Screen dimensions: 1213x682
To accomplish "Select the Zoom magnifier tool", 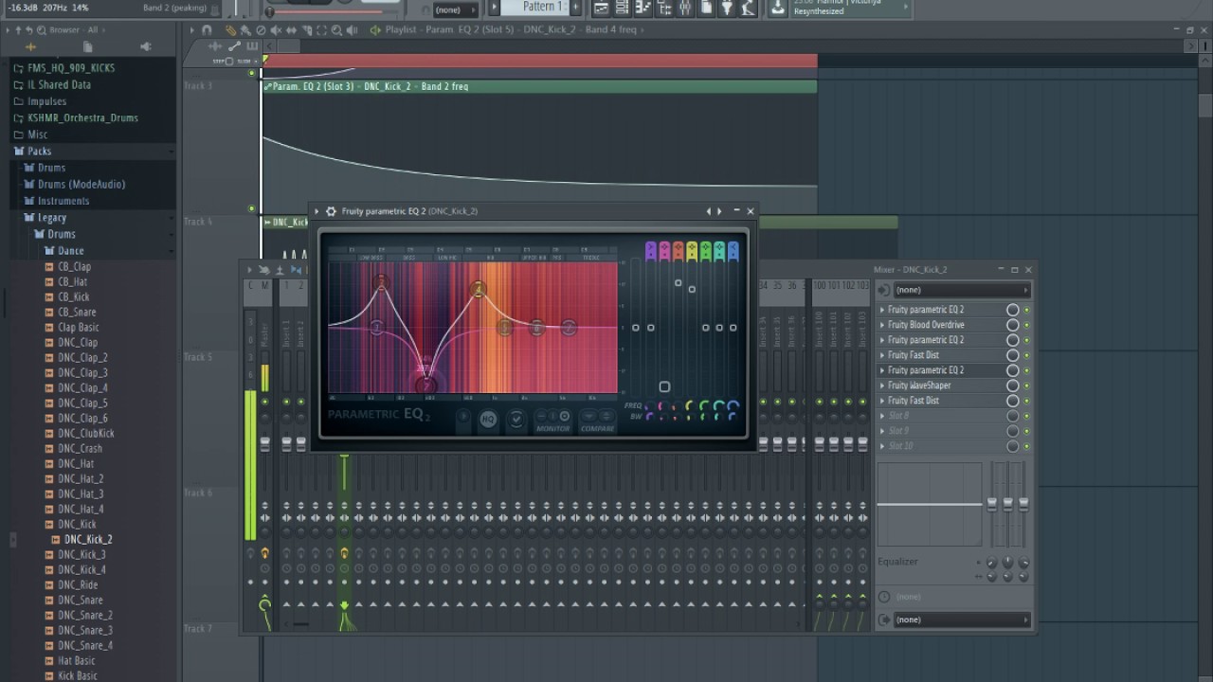I will 336,30.
